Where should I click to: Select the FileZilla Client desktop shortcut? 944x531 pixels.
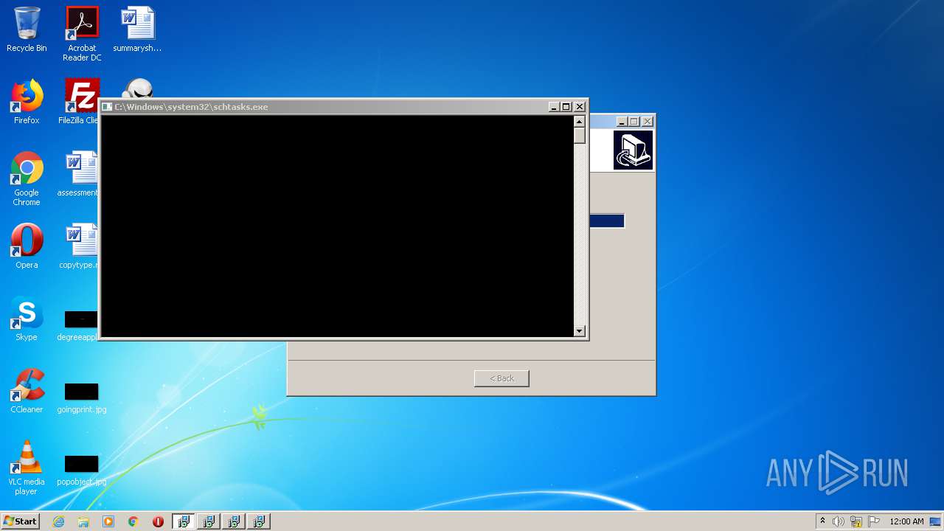click(x=80, y=102)
